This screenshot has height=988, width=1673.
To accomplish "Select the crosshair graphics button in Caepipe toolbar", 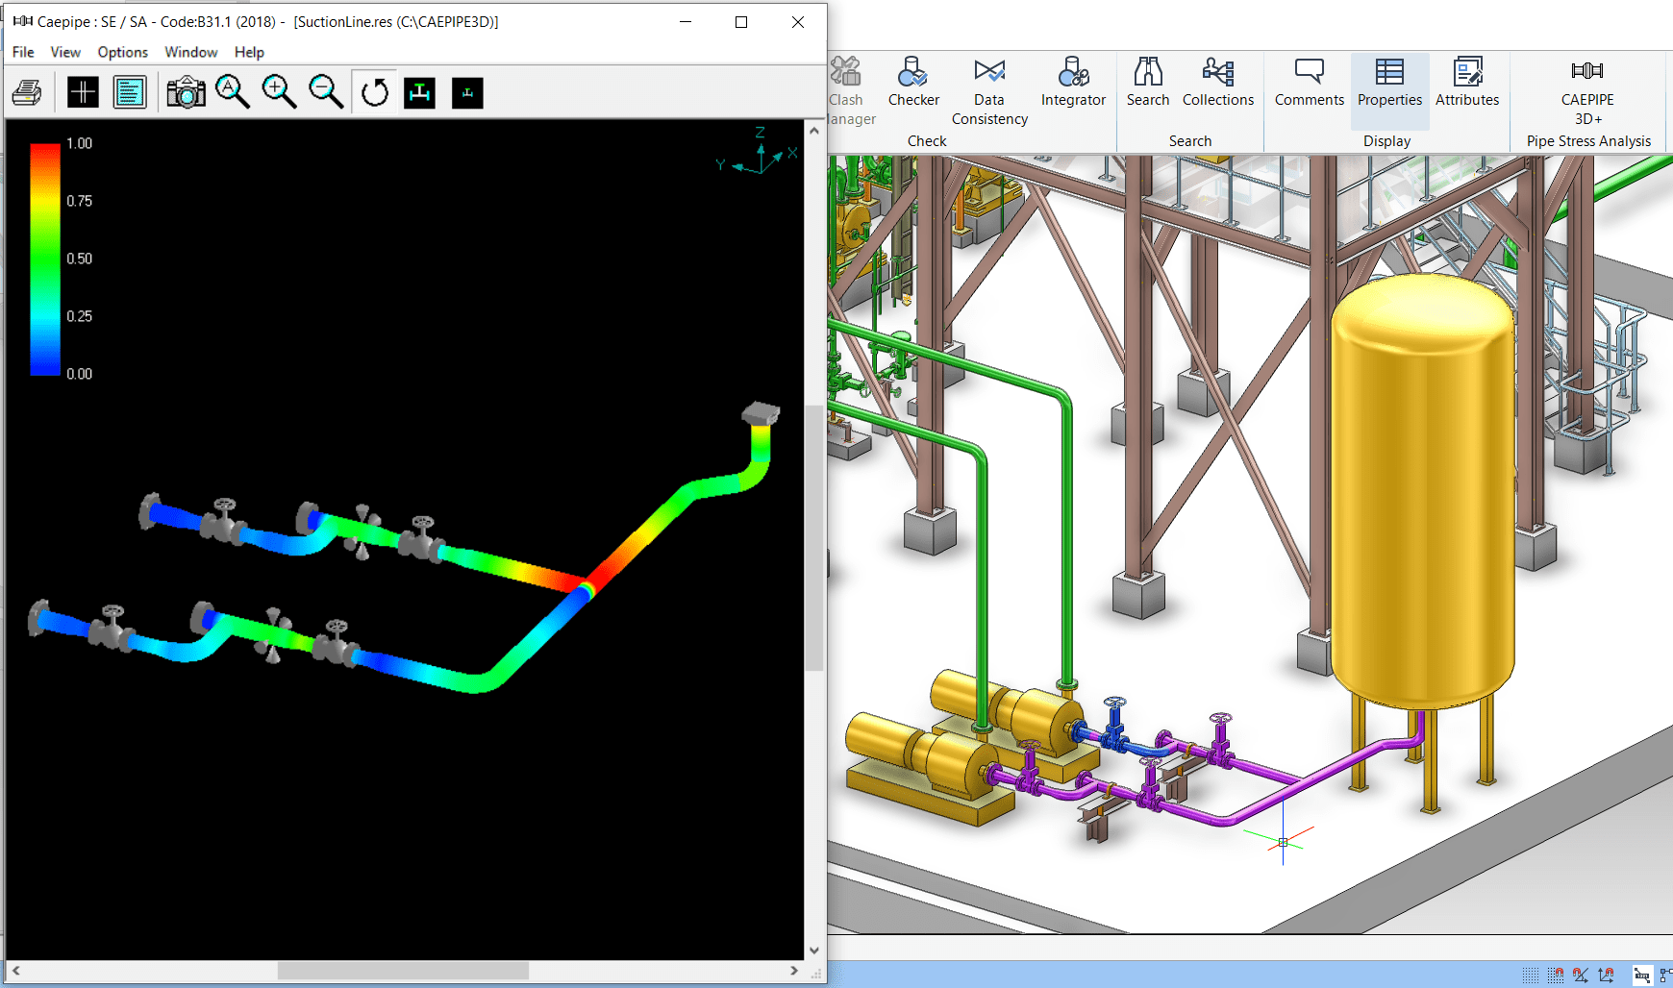I will point(83,93).
